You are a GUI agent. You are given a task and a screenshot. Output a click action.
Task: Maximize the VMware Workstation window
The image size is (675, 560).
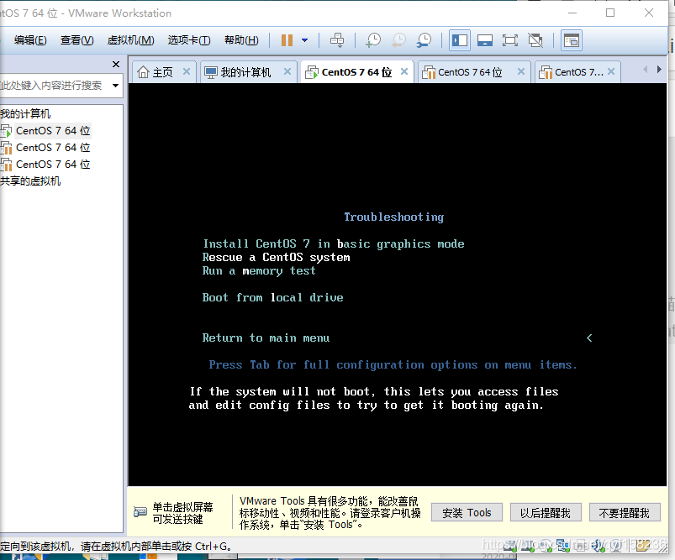[x=610, y=13]
